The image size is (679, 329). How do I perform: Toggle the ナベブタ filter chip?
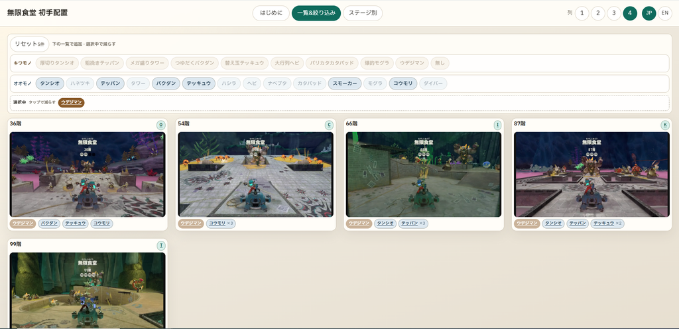pos(277,84)
